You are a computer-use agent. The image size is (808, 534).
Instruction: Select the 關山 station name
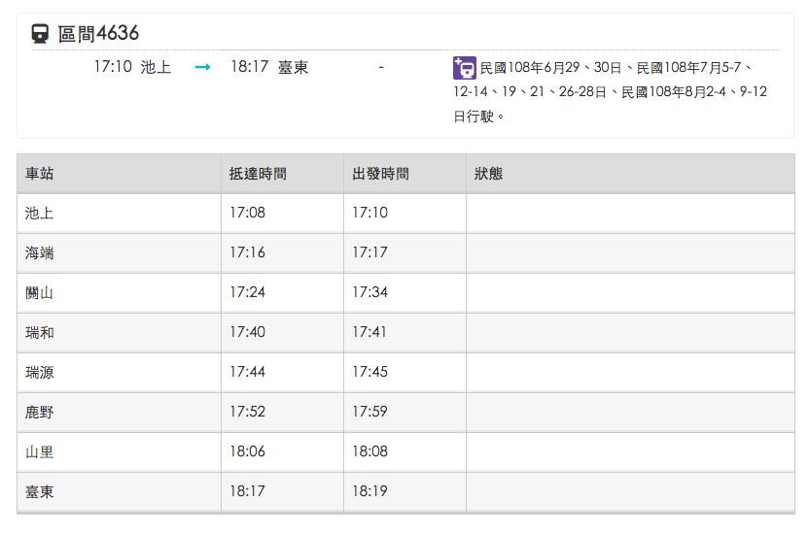pos(39,292)
